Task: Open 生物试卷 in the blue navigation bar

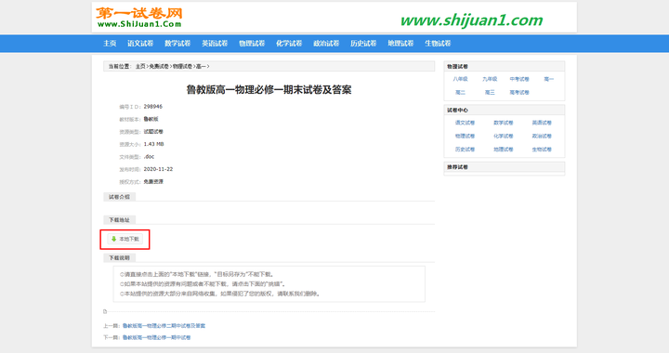Action: (x=438, y=44)
